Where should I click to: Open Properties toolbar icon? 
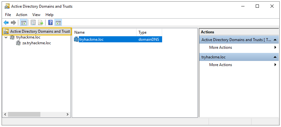[x=33, y=22]
